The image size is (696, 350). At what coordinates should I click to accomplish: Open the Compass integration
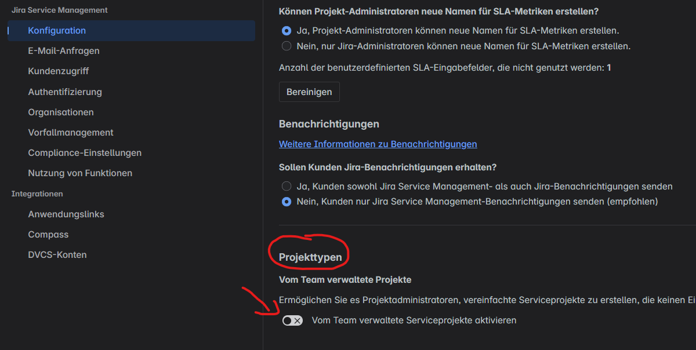click(48, 234)
